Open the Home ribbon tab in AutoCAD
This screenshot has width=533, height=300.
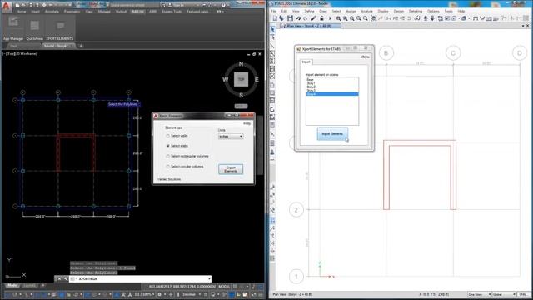pyautogui.click(x=21, y=12)
